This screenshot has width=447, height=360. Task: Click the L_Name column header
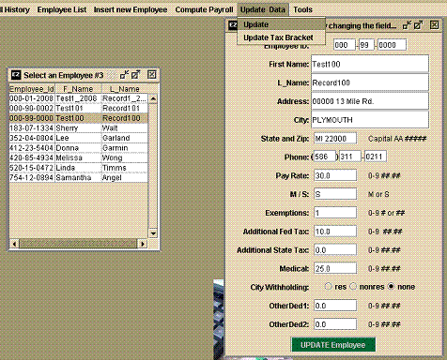pyautogui.click(x=125, y=89)
